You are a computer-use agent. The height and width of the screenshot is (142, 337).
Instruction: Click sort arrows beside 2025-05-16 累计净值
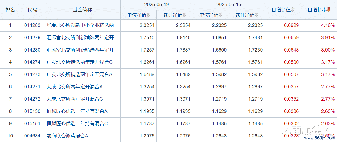pos(256,15)
